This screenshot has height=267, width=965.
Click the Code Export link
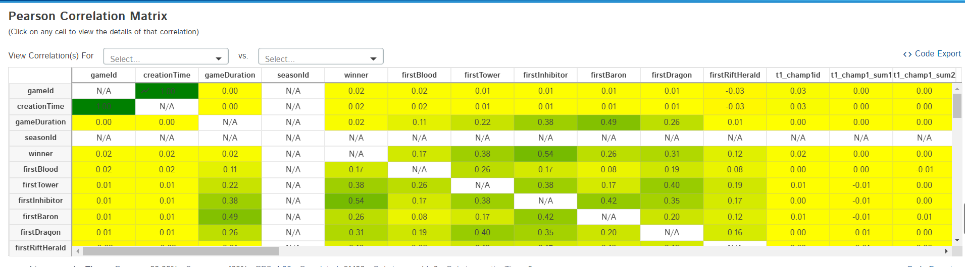938,53
